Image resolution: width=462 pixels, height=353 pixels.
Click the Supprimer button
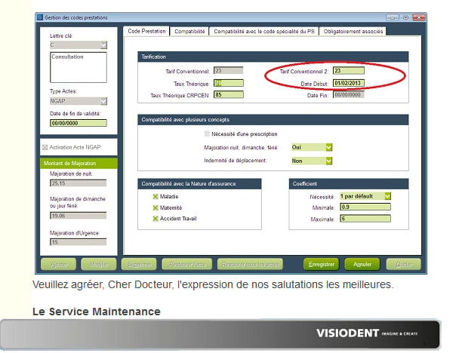point(159,264)
